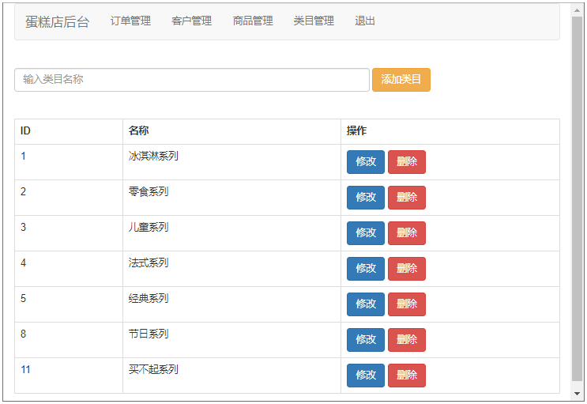Screen dimensions: 587x404
Task: Select the 类目管理 nav item
Action: coord(314,21)
